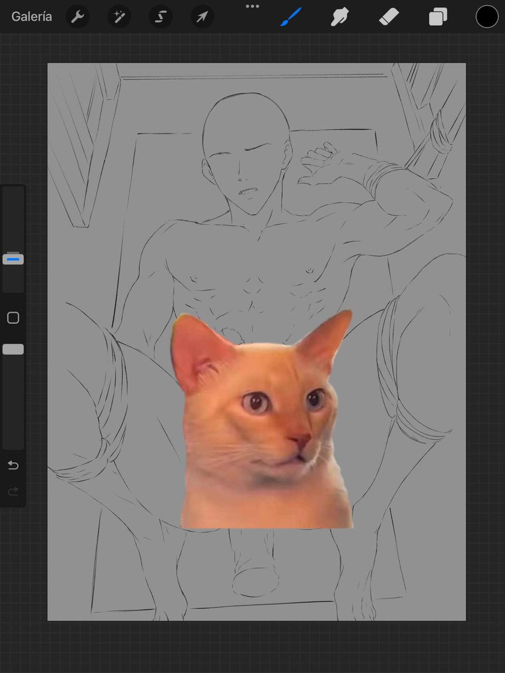The image size is (505, 673).
Task: Click the brush size slider handle
Action: pyautogui.click(x=13, y=259)
